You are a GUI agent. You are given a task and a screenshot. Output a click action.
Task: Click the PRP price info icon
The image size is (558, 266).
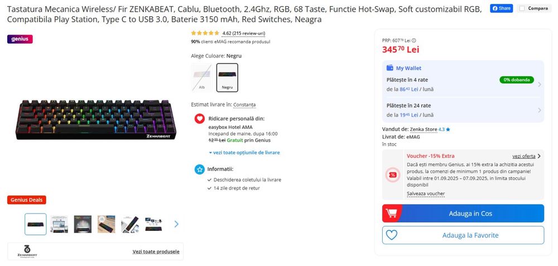coord(414,40)
